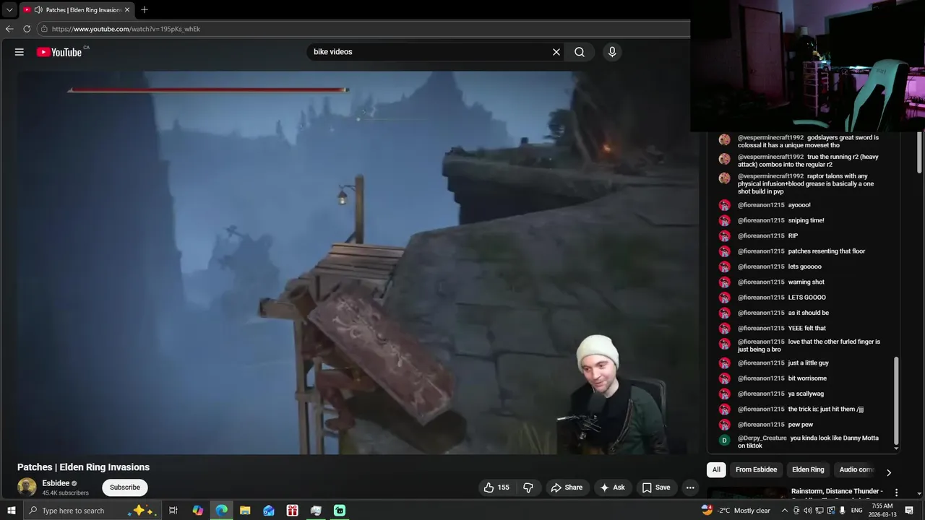Go to YouTube home via logo
The image size is (925, 520).
pyautogui.click(x=59, y=52)
